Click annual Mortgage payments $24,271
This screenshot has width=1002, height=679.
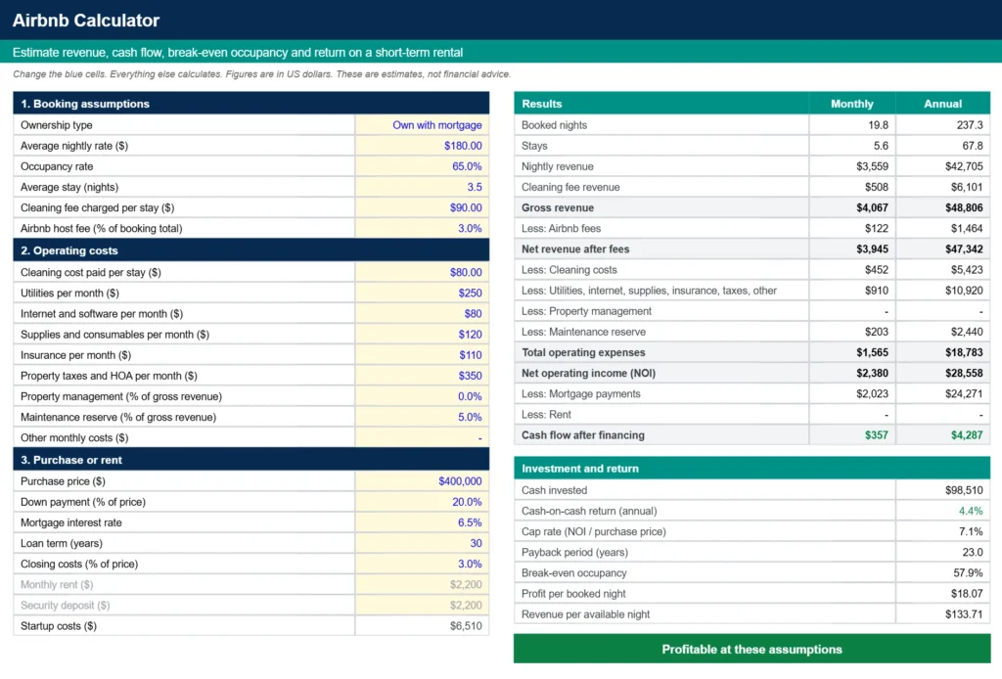(x=942, y=393)
